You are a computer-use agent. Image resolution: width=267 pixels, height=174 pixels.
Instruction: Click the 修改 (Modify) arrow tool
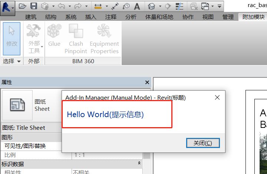click(11, 39)
